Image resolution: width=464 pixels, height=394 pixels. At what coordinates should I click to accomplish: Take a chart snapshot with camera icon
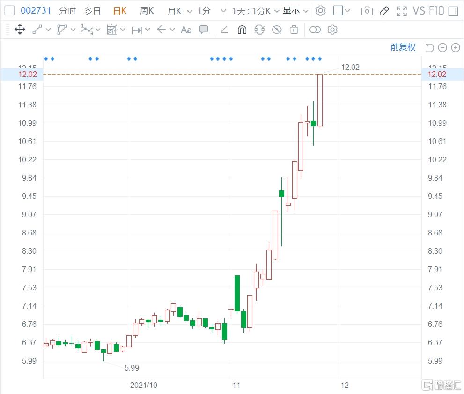pos(367,11)
